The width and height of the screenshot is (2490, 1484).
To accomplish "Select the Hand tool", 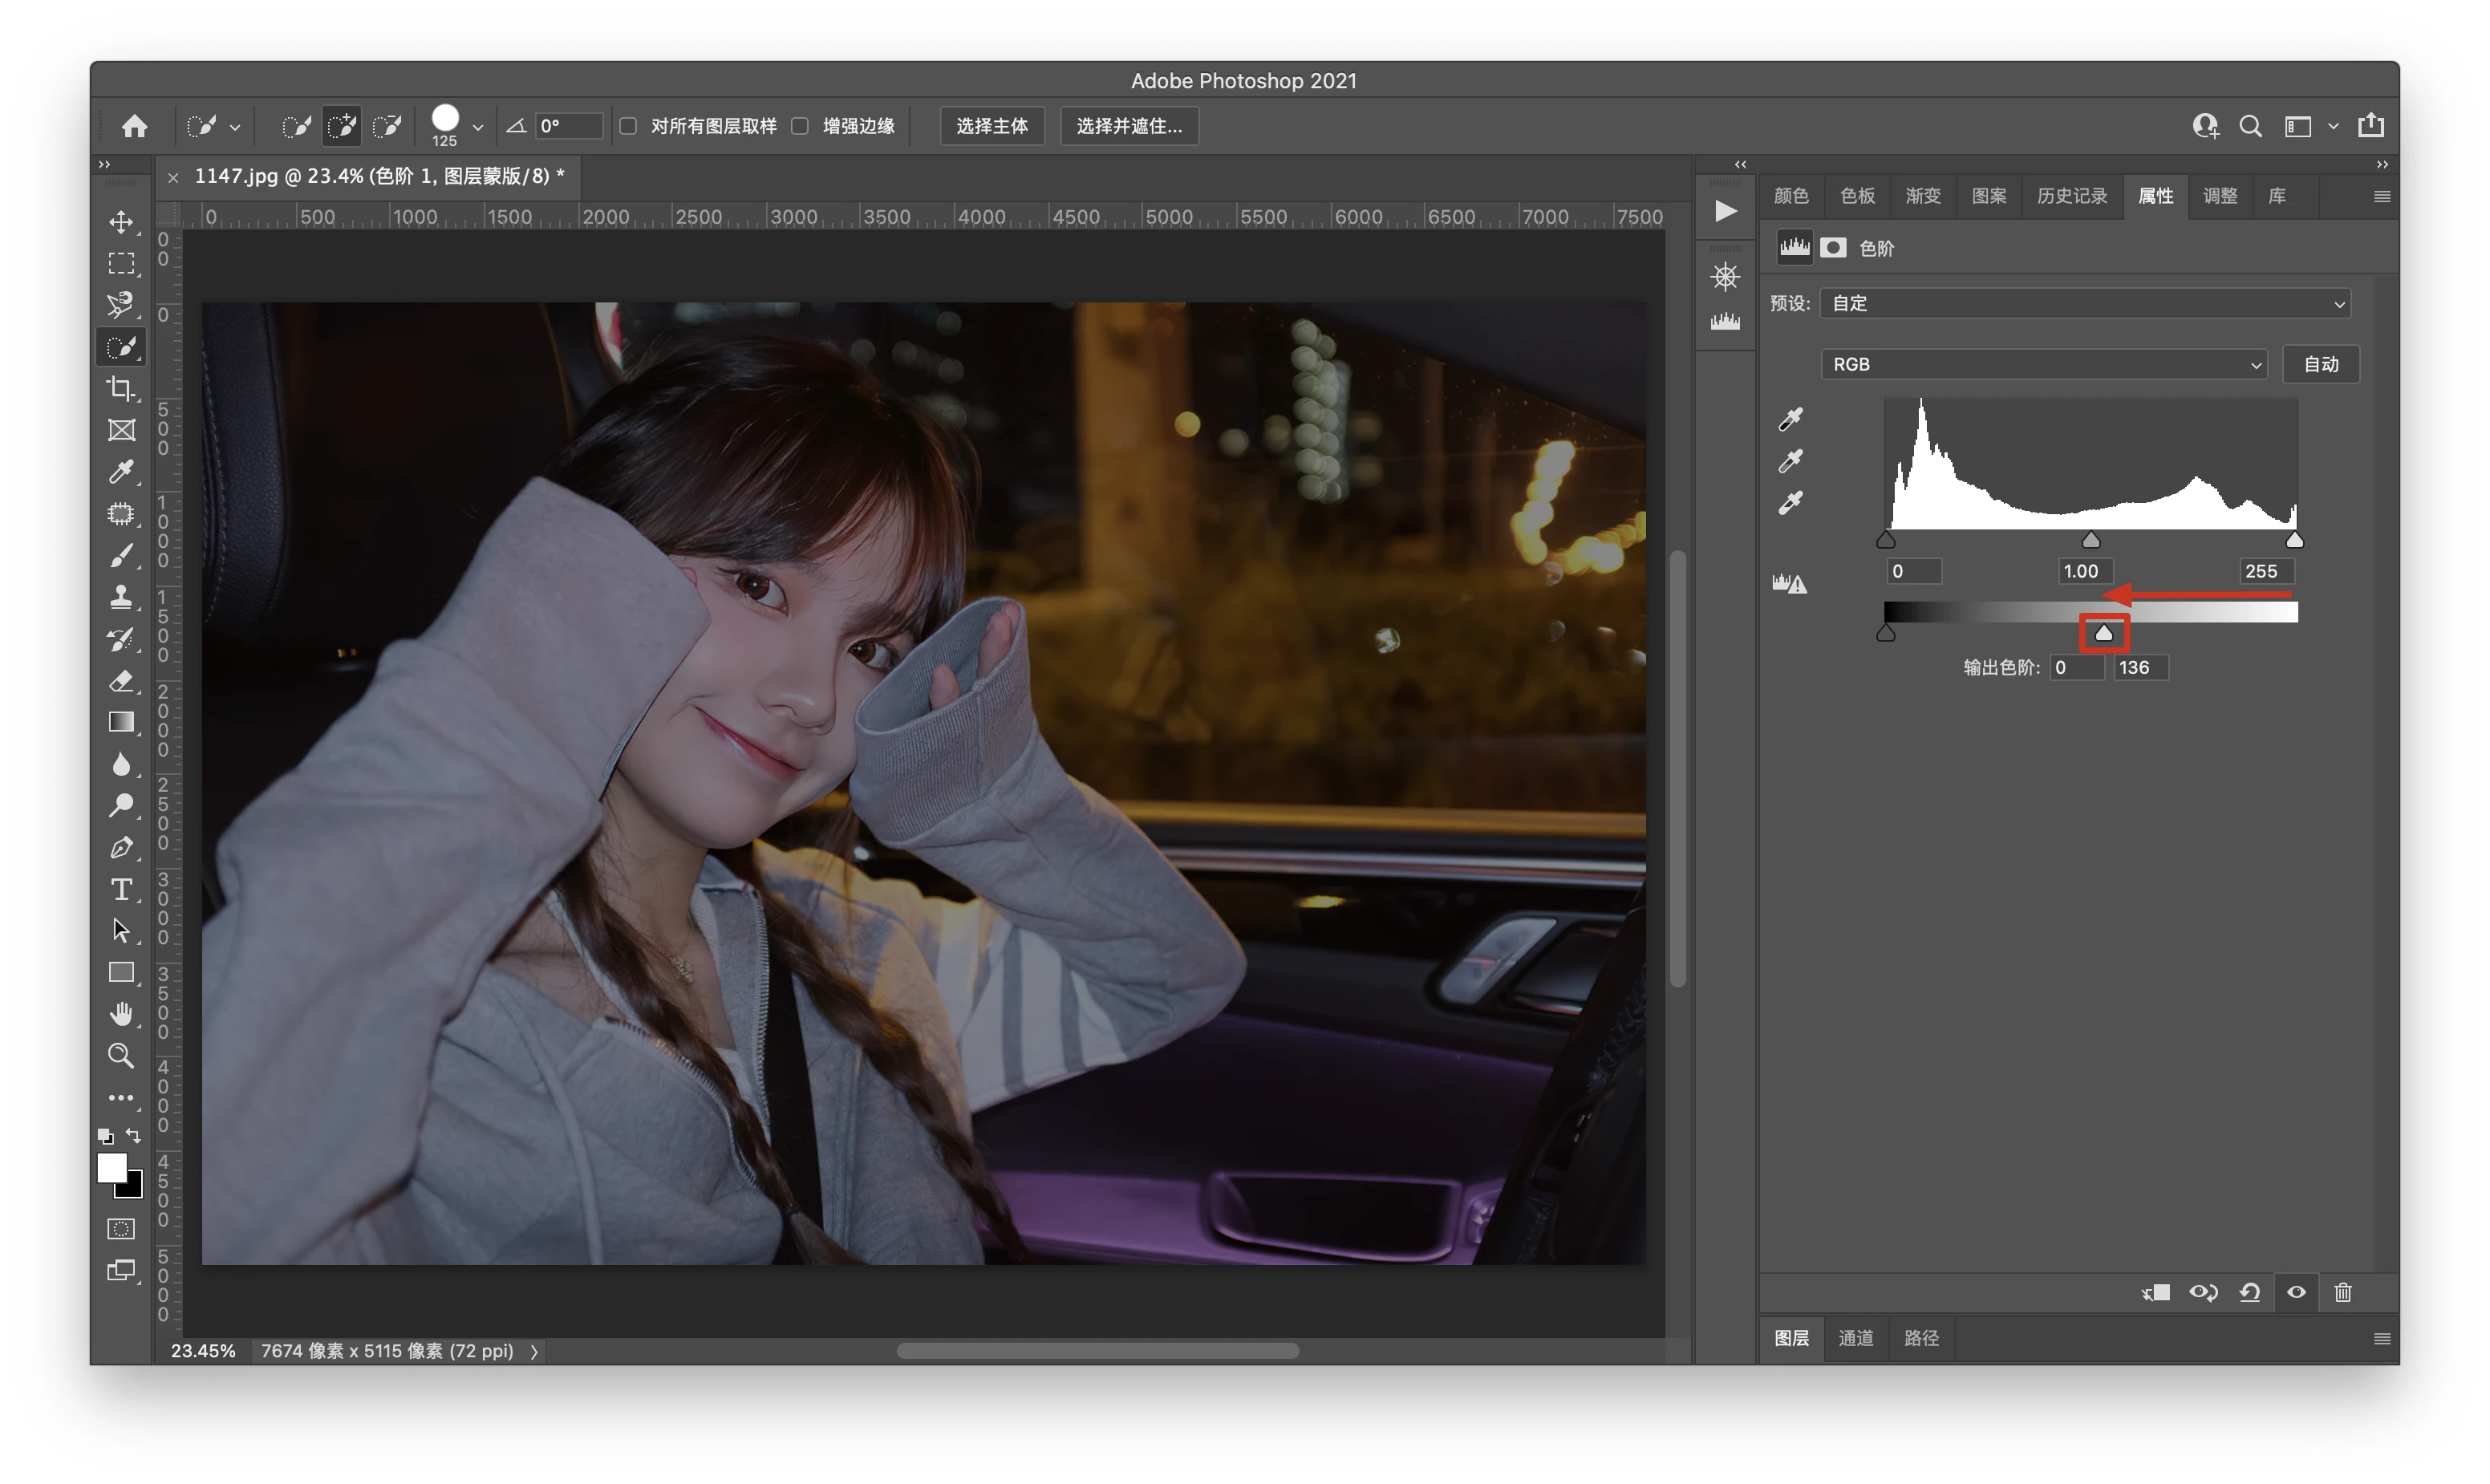I will click(121, 1014).
